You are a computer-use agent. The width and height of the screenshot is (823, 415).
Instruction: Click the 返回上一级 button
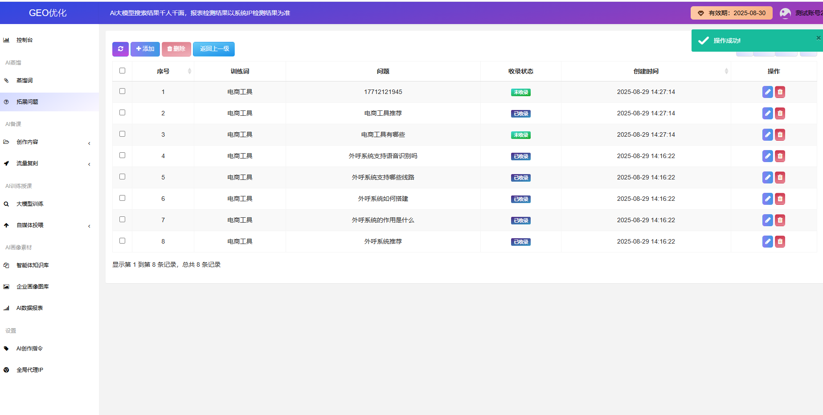[x=214, y=49]
